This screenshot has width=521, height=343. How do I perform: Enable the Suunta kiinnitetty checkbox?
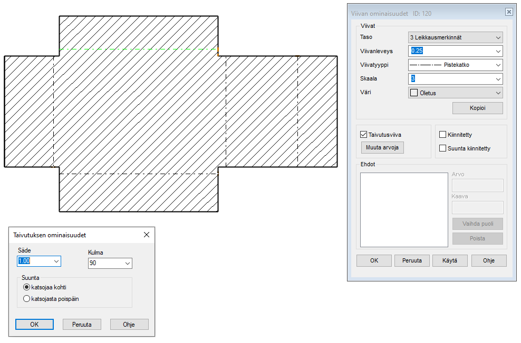click(443, 148)
